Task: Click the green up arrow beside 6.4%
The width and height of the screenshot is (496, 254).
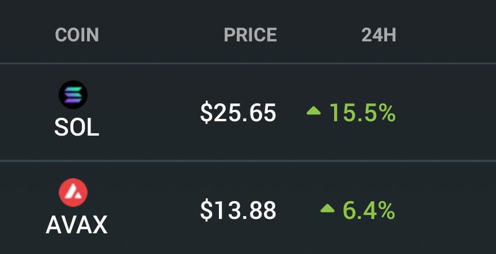Action: pyautogui.click(x=327, y=208)
